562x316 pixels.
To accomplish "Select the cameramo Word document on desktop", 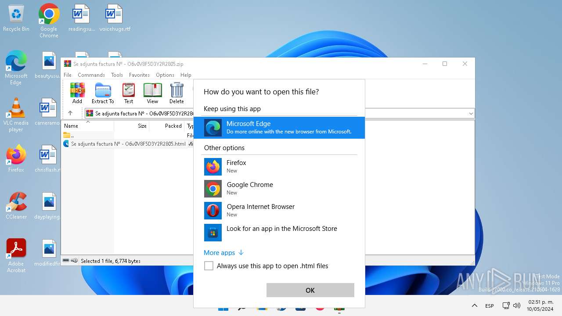I will tap(47, 112).
